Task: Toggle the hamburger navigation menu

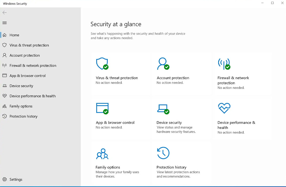Action: 5,23
